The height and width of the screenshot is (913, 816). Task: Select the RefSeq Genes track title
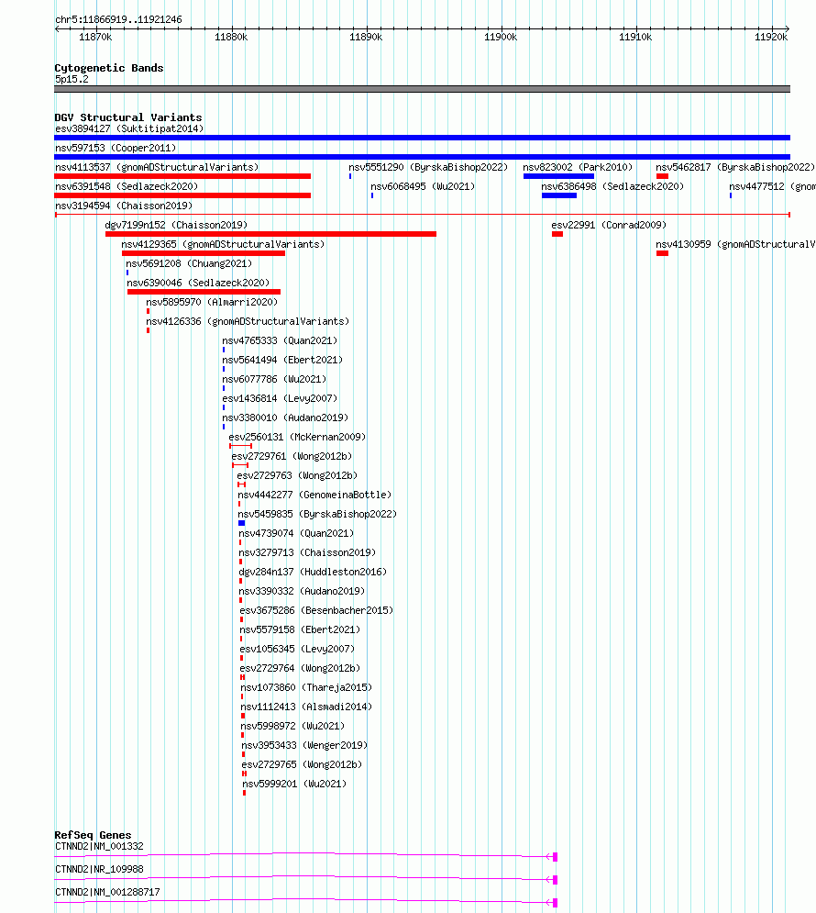(x=93, y=834)
